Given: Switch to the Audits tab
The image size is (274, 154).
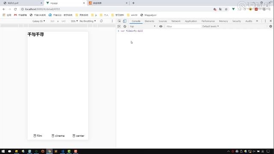Looking at the screenshot, I should tap(249, 21).
